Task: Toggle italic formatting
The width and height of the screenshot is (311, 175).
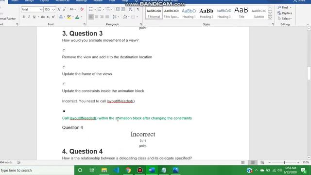Action: click(29, 17)
